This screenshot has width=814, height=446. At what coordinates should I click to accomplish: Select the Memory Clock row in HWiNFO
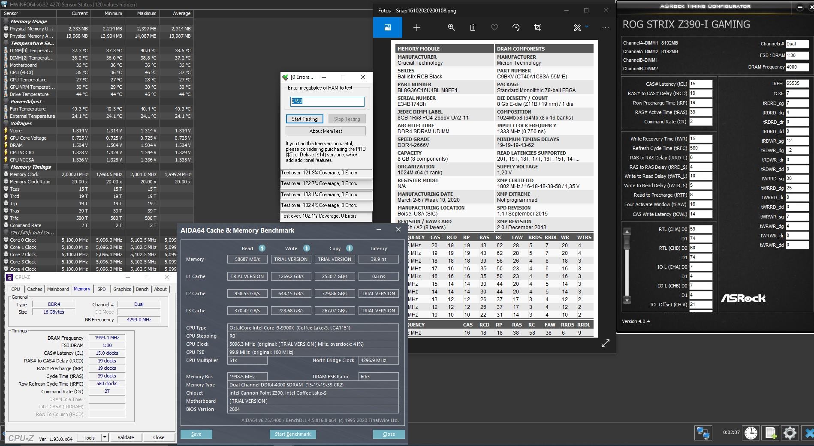click(97, 174)
